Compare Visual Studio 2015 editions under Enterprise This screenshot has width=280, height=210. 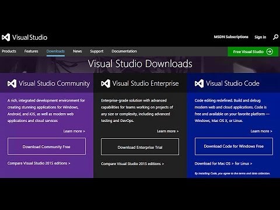click(x=132, y=164)
